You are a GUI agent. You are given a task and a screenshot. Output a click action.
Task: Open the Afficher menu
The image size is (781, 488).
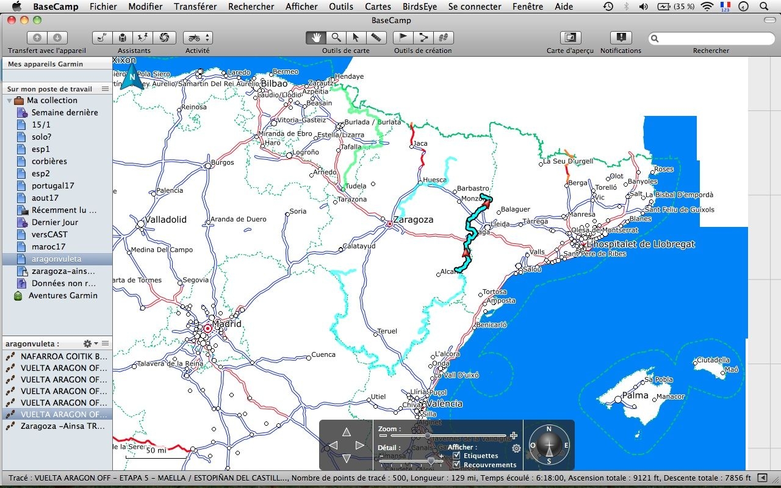301,7
